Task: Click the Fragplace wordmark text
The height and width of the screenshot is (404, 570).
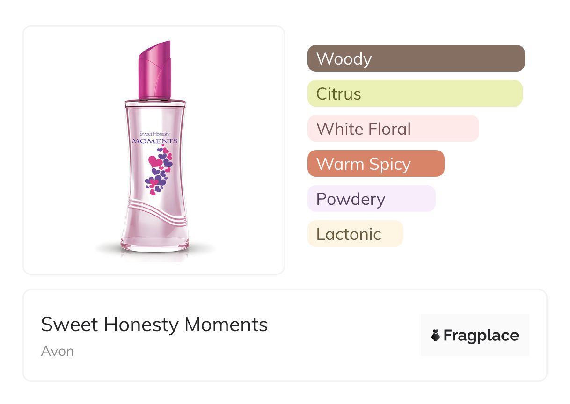Action: coord(481,335)
